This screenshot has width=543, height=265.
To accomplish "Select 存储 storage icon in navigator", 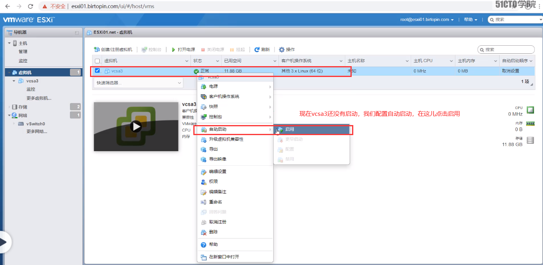I will [x=14, y=107].
